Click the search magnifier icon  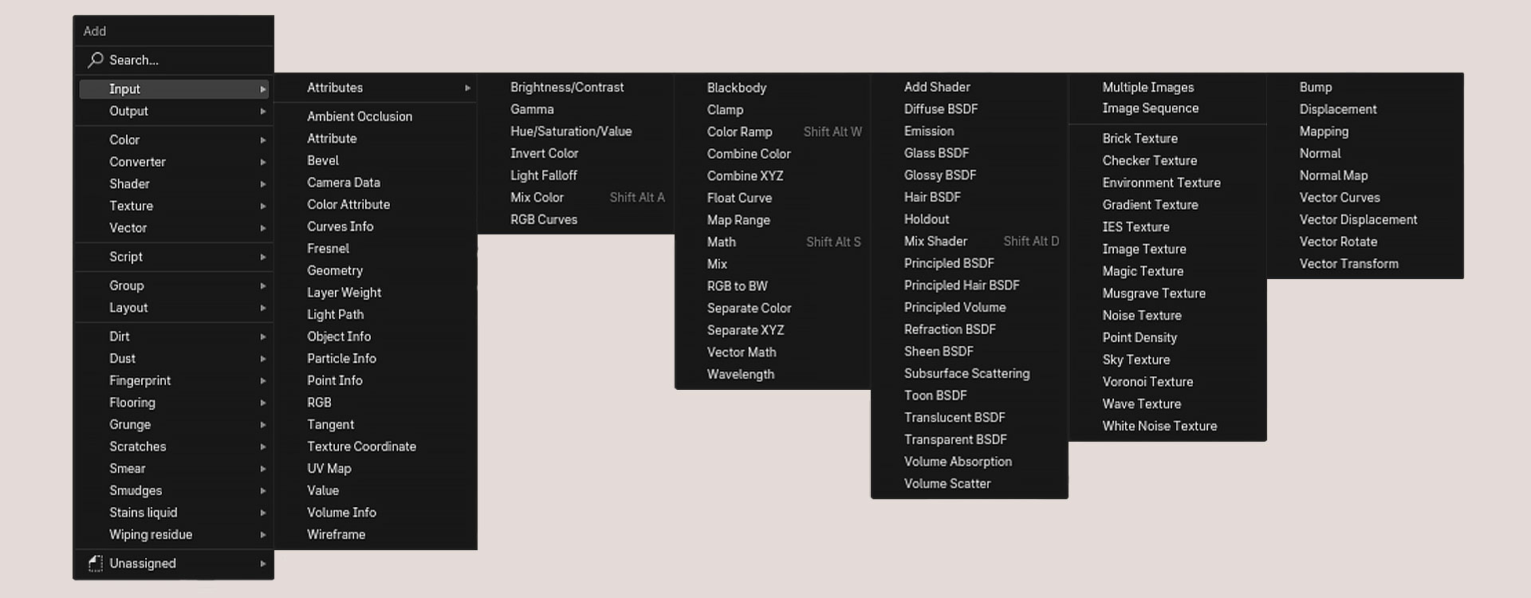(96, 60)
